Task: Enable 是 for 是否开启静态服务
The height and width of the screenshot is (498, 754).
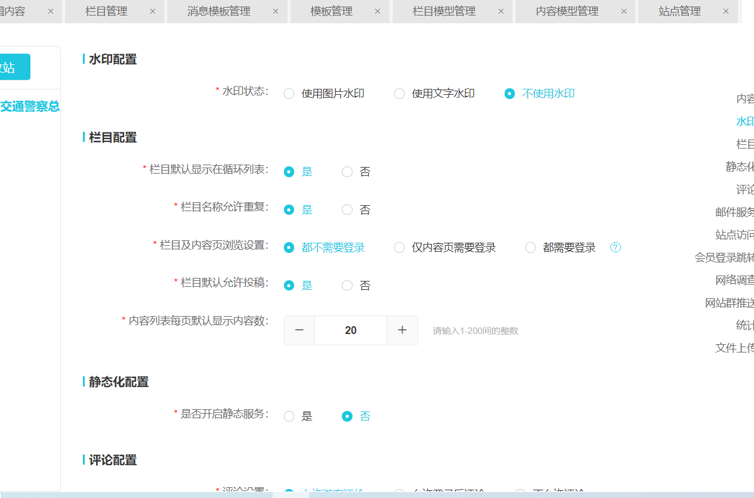Action: coord(289,416)
